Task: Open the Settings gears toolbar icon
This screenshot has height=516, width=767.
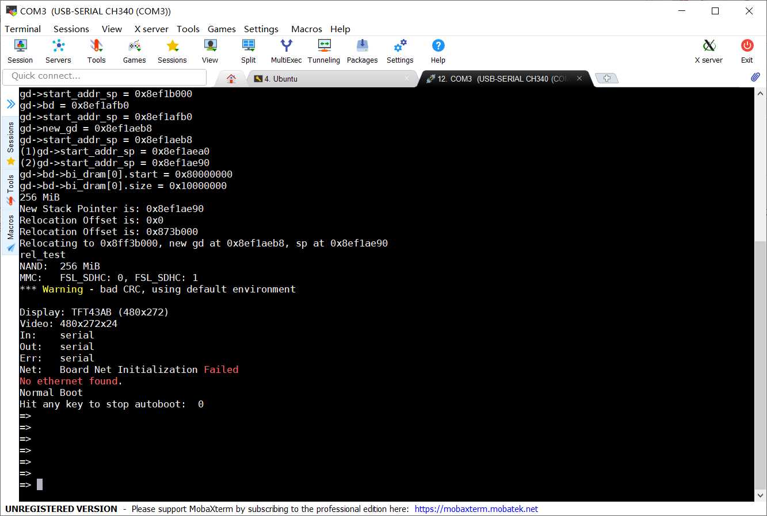Action: click(400, 51)
